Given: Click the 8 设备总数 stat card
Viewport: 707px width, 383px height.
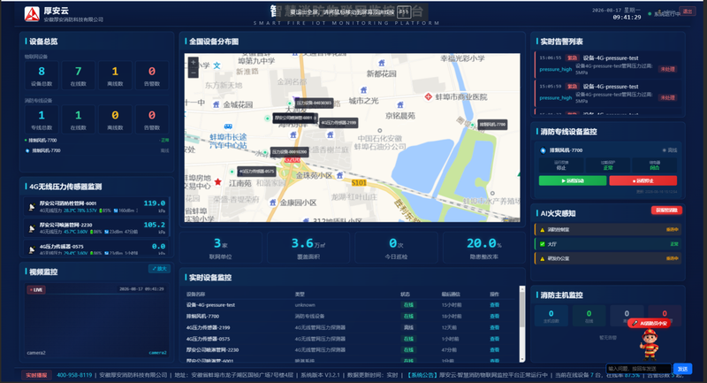Looking at the screenshot, I should pyautogui.click(x=42, y=75).
